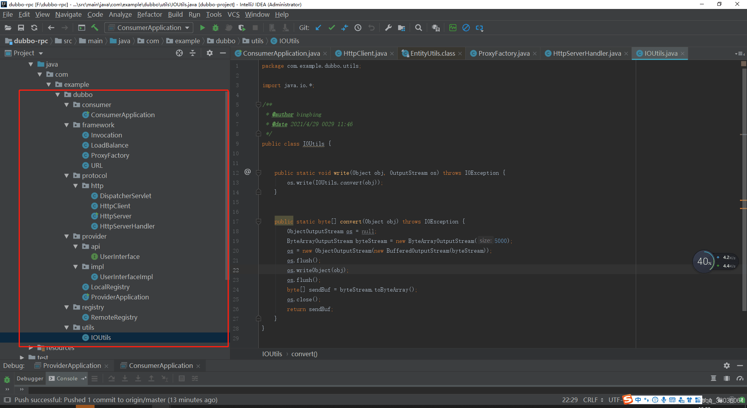This screenshot has height=408, width=747.
Task: Click the Git commit checkmark icon
Action: [x=331, y=28]
